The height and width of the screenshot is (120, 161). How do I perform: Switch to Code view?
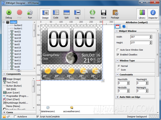(56, 14)
